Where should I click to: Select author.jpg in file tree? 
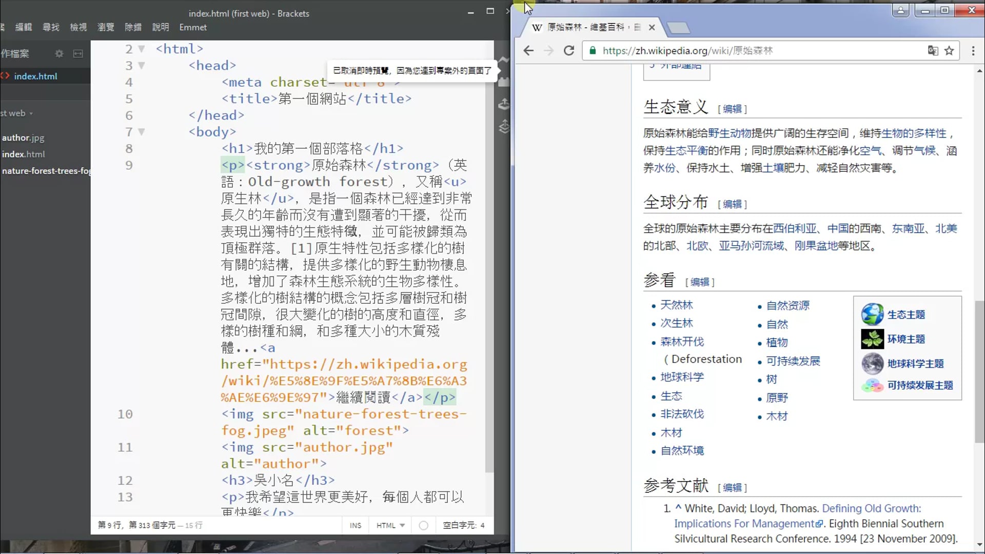(23, 137)
